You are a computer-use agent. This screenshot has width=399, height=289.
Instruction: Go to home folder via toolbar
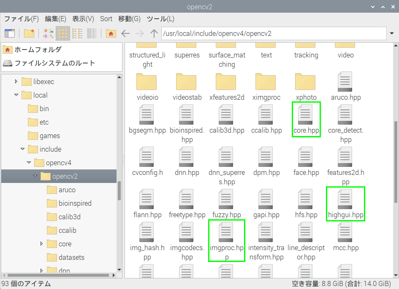click(111, 33)
